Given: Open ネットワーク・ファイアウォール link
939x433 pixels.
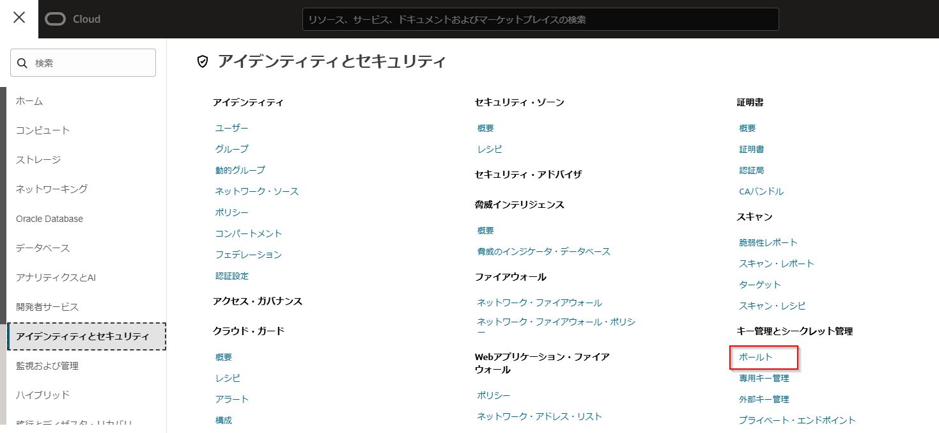Looking at the screenshot, I should 539,303.
